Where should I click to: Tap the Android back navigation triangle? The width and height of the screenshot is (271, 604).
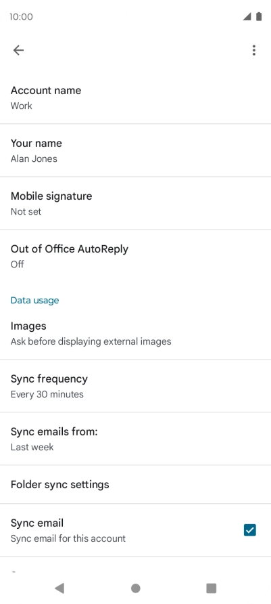(59, 588)
